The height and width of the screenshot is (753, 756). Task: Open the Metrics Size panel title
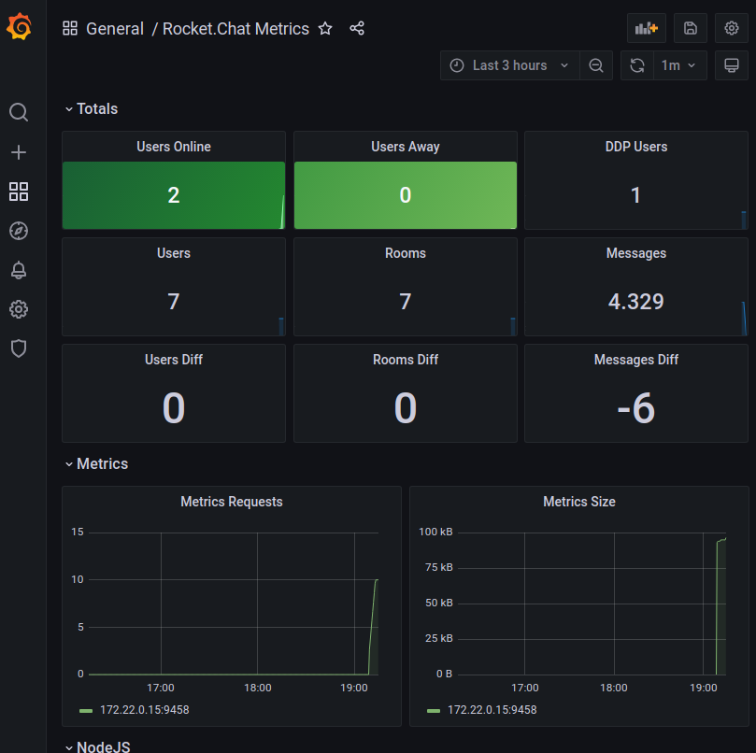[579, 502]
